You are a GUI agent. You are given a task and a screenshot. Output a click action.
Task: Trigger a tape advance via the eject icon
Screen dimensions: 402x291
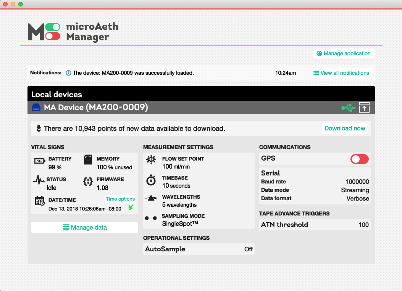364,107
